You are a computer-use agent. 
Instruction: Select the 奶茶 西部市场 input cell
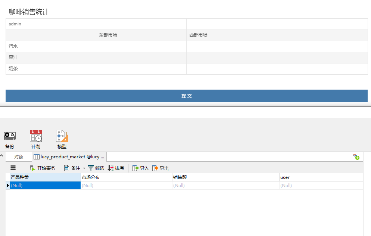point(231,69)
